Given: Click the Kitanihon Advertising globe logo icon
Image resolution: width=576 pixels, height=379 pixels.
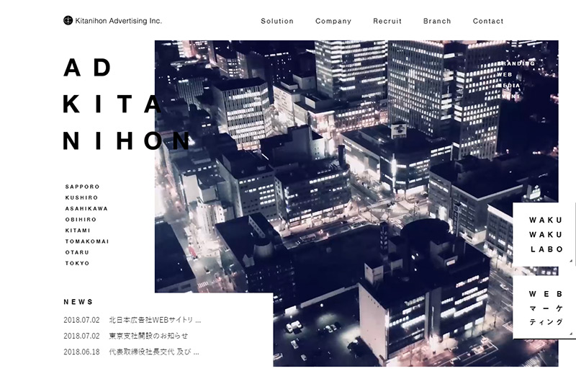Looking at the screenshot, I should click(68, 21).
